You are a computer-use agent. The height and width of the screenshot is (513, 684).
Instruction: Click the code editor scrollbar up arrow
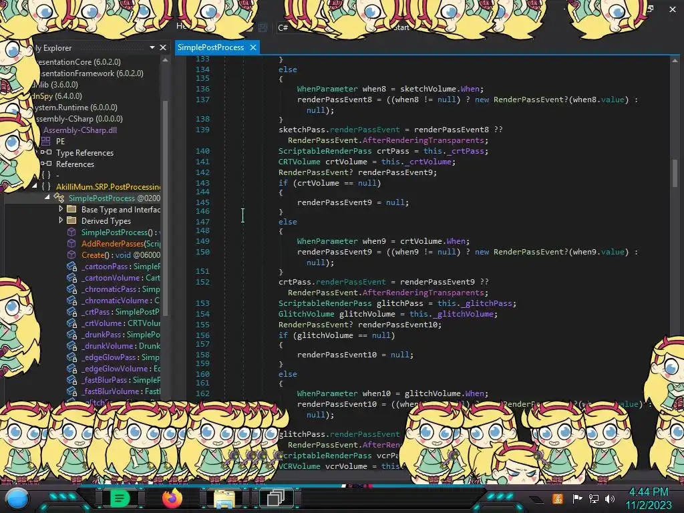pyautogui.click(x=675, y=61)
